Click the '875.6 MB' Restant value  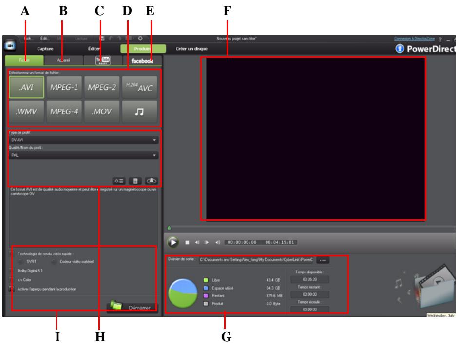tap(274, 296)
